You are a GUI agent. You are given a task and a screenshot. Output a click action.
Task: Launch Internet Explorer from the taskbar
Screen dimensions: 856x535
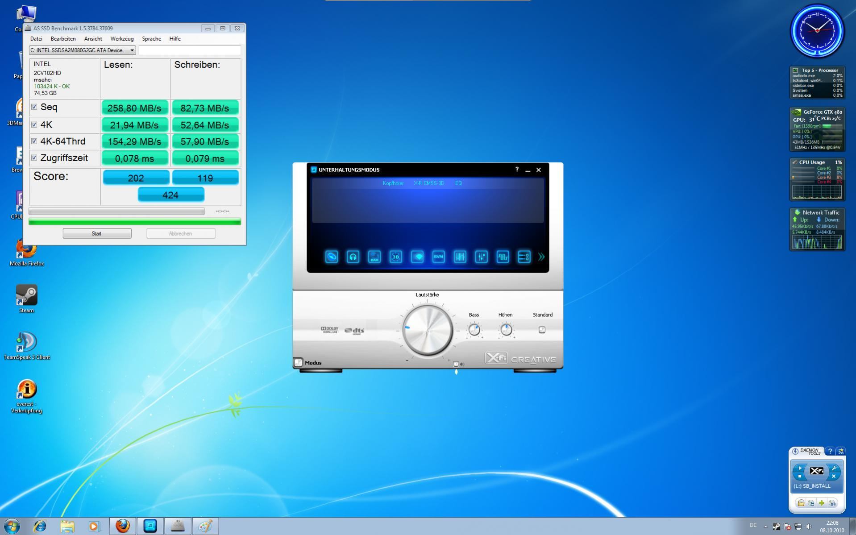click(40, 526)
